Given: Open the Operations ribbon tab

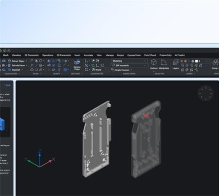Looking at the screenshot, I should 48,55.
